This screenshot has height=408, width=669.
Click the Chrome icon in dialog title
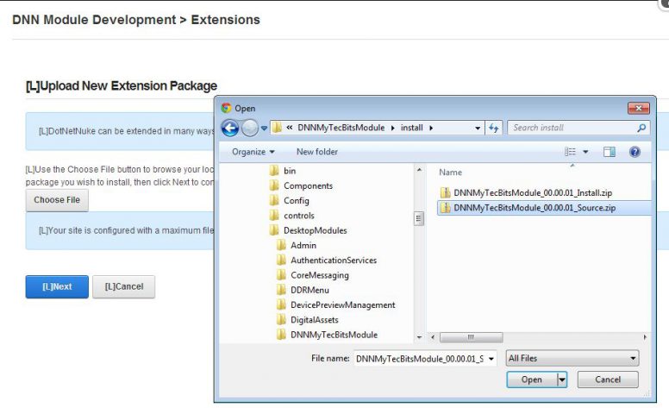pyautogui.click(x=226, y=108)
